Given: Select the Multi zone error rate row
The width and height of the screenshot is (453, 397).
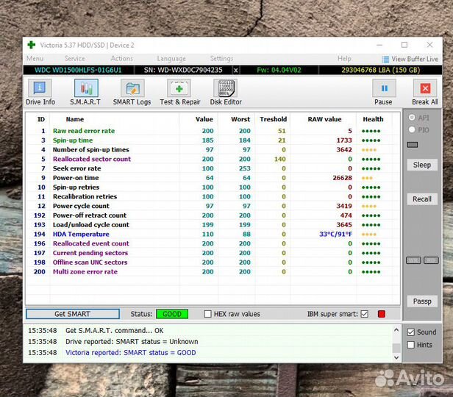Looking at the screenshot, I should click(x=213, y=272).
